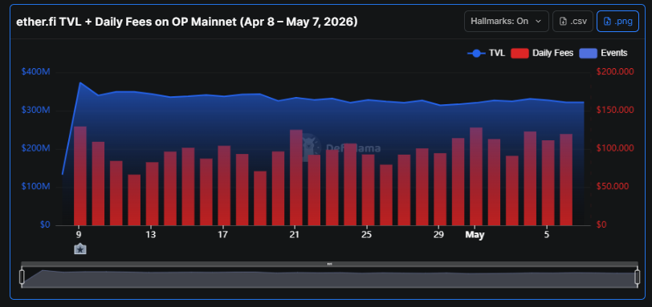Click the $300M left axis label
The height and width of the screenshot is (307, 652).
click(35, 111)
